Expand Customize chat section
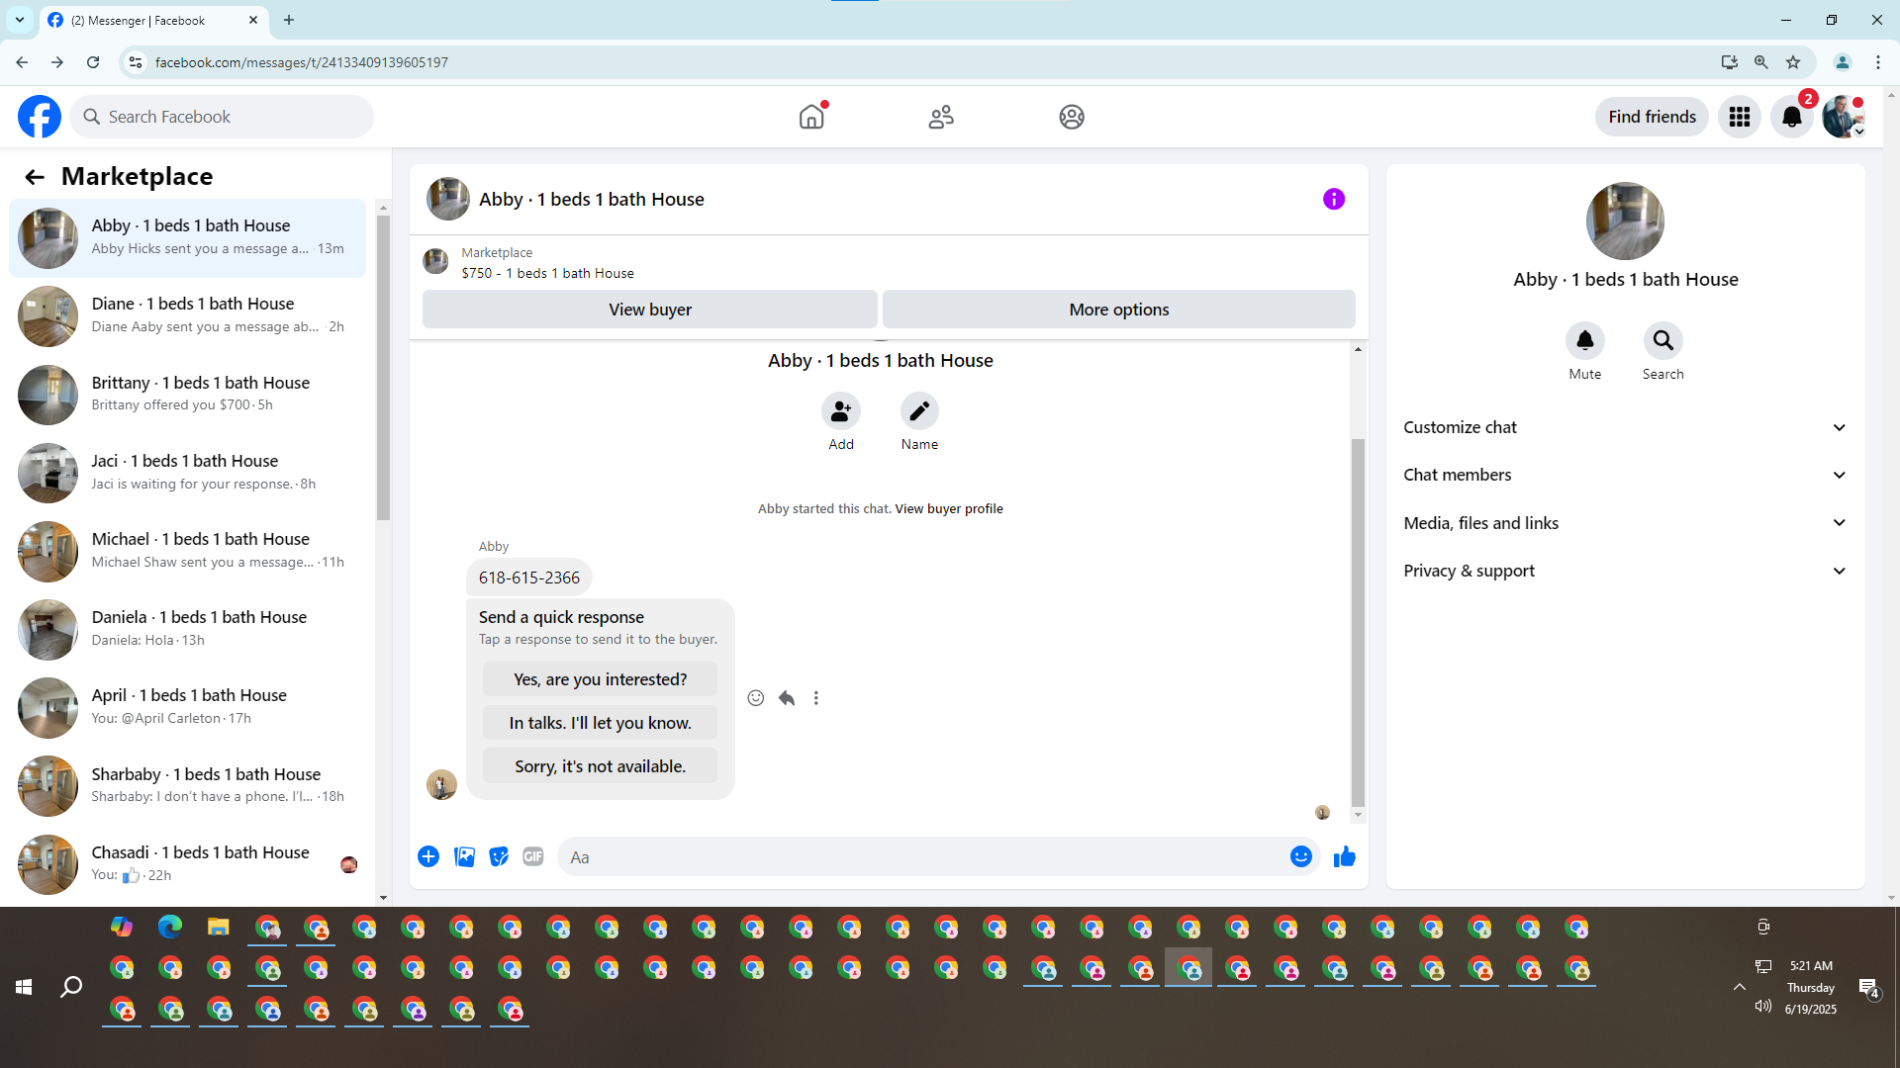This screenshot has width=1900, height=1068. point(1625,427)
